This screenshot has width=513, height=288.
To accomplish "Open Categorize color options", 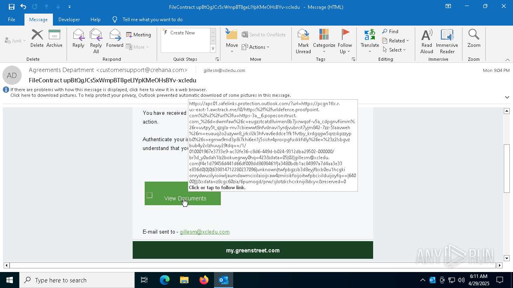I will point(324,41).
